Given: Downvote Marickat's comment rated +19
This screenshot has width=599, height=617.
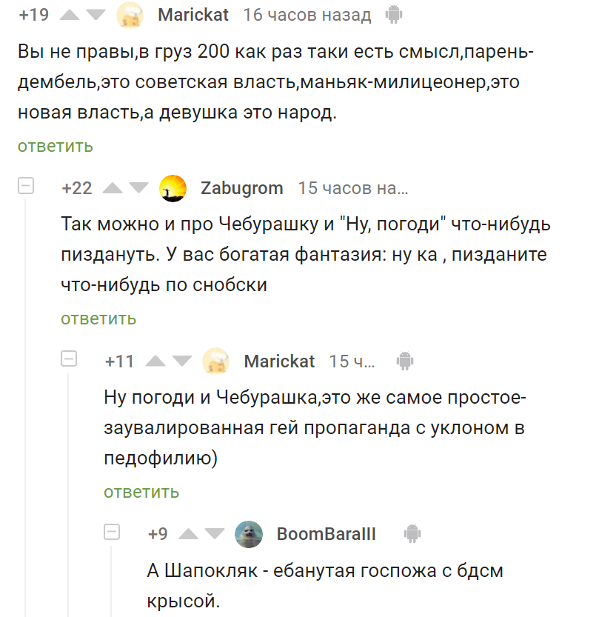Looking at the screenshot, I should tap(96, 14).
